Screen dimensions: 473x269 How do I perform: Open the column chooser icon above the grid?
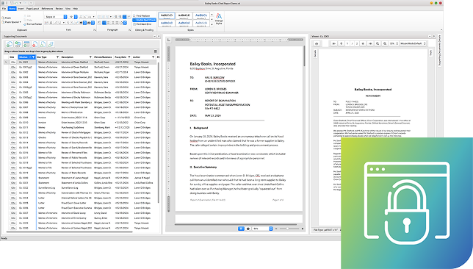pyautogui.click(x=156, y=51)
